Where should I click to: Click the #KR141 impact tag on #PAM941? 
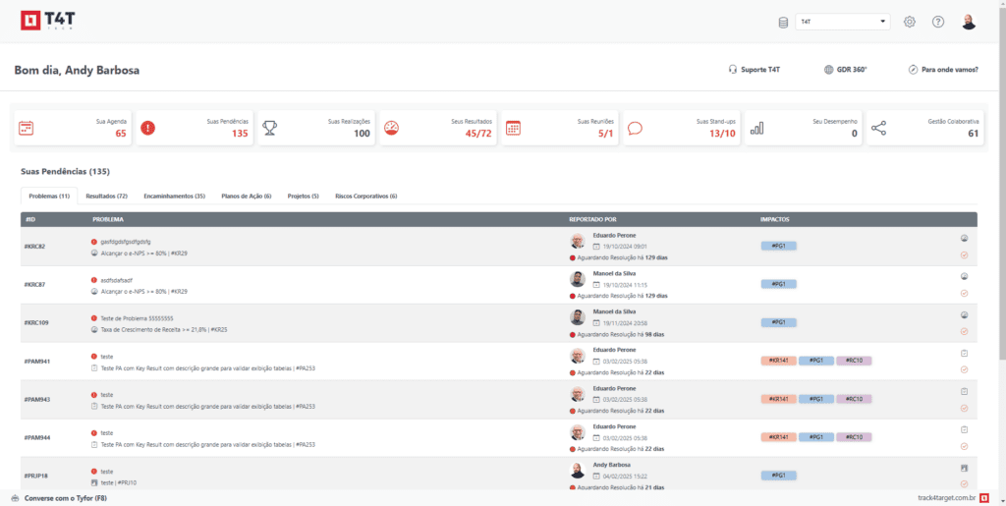point(778,361)
